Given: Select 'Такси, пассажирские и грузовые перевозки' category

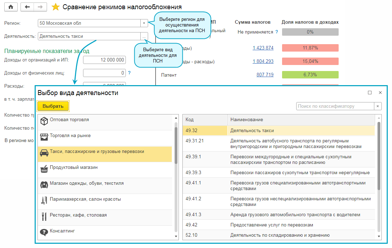Looking at the screenshot, I should pyautogui.click(x=105, y=154).
